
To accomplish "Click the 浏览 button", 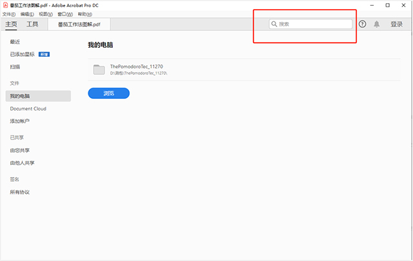I will click(x=109, y=93).
